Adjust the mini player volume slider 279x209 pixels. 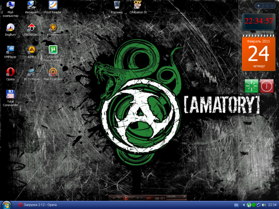click(x=176, y=199)
